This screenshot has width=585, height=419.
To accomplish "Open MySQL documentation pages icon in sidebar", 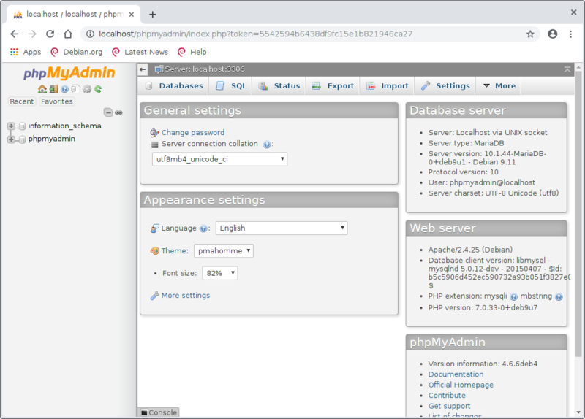I will 76,89.
